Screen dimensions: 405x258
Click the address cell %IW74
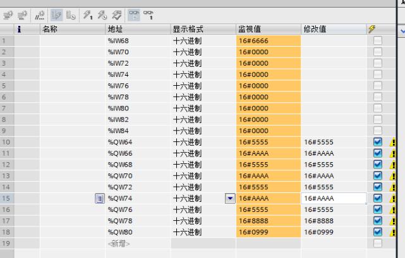pos(138,74)
